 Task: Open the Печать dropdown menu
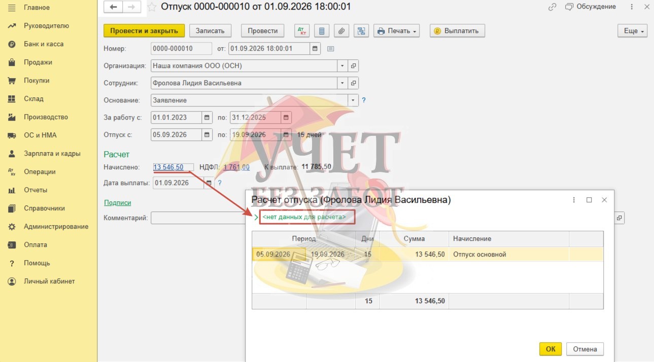pos(397,31)
